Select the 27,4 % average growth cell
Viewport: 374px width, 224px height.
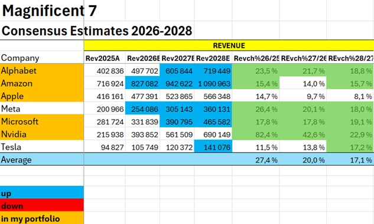256,160
